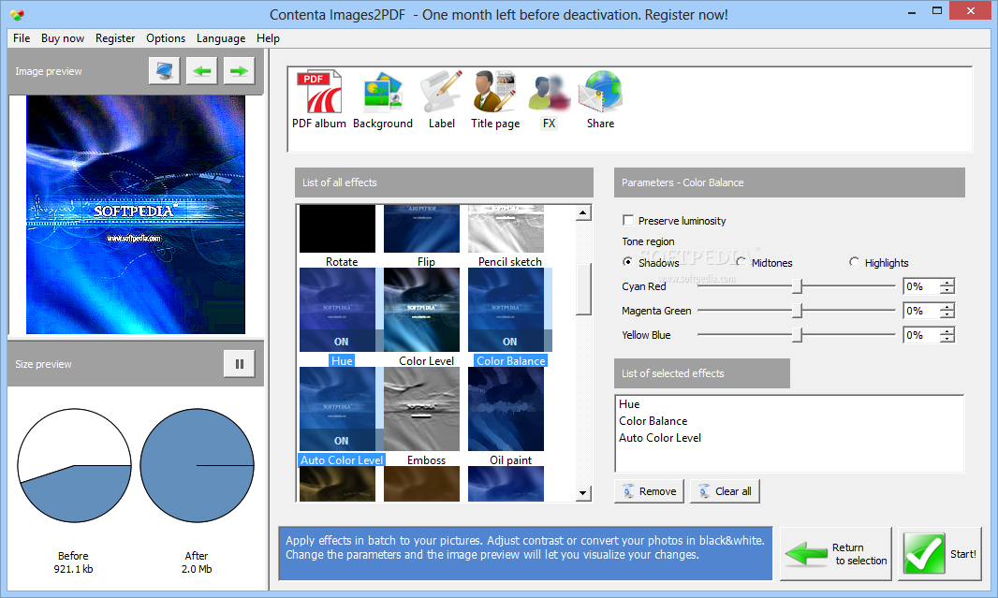Select the Midtones tone region

(741, 262)
